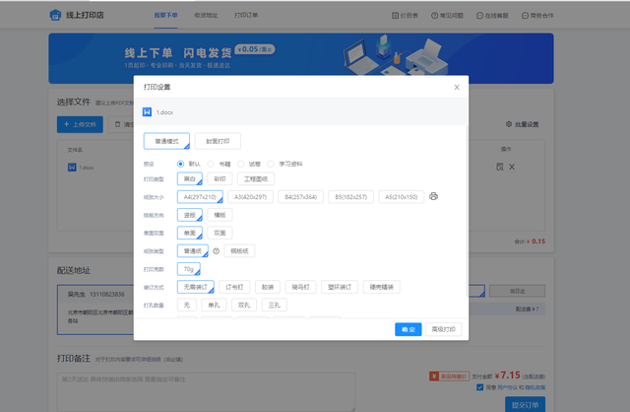The height and width of the screenshot is (412, 630).
Task: Tick the user agreement checkbox
Action: click(479, 387)
